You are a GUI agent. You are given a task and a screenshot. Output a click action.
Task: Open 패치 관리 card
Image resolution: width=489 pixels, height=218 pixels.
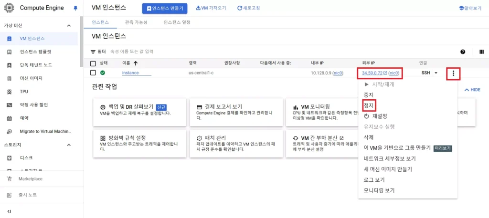point(236,144)
